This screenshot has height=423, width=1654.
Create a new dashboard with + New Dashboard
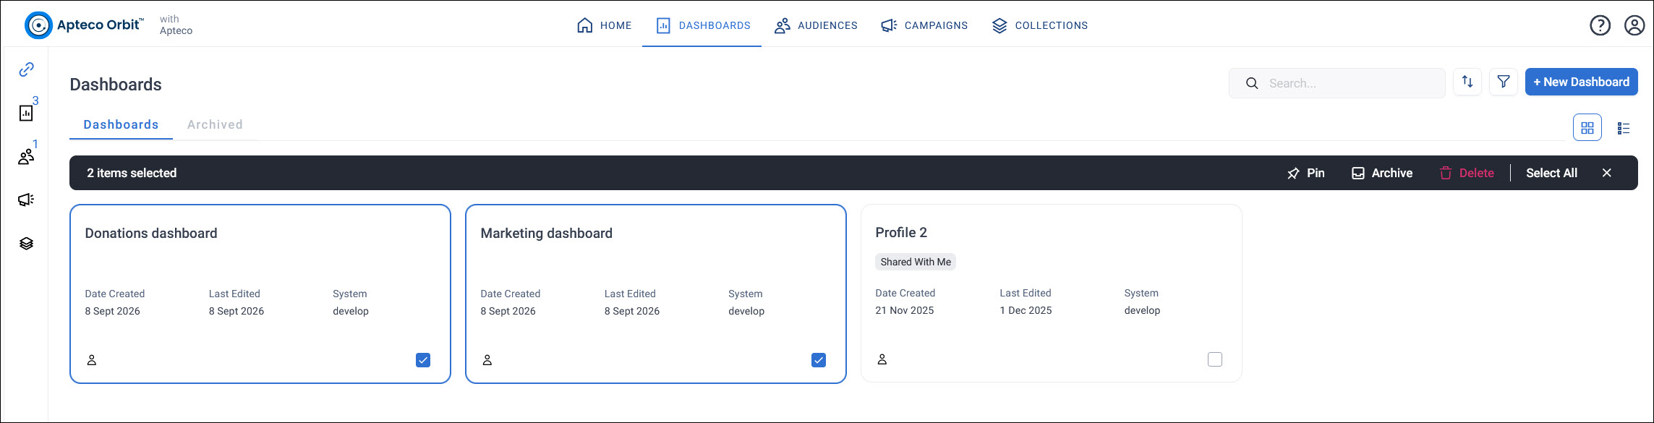point(1581,82)
